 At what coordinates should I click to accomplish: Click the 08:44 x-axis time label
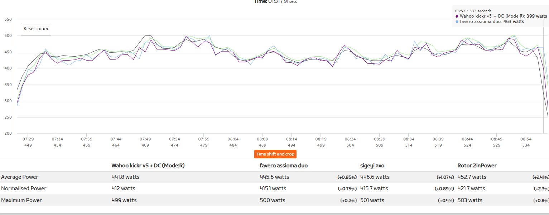pos(467,139)
